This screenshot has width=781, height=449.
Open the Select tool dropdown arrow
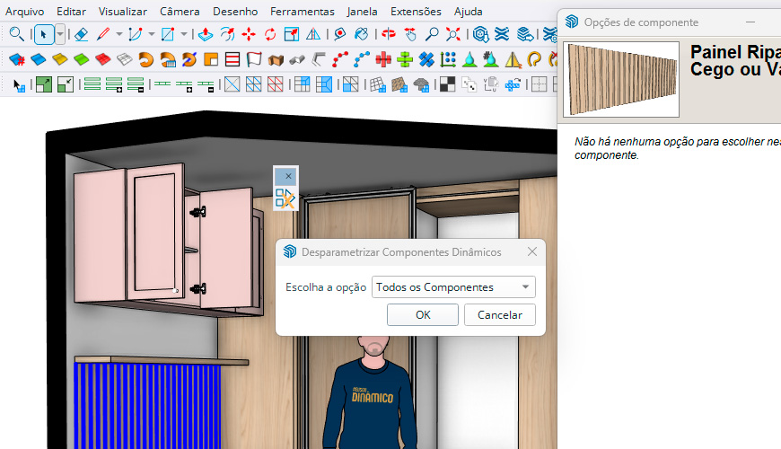(x=60, y=35)
